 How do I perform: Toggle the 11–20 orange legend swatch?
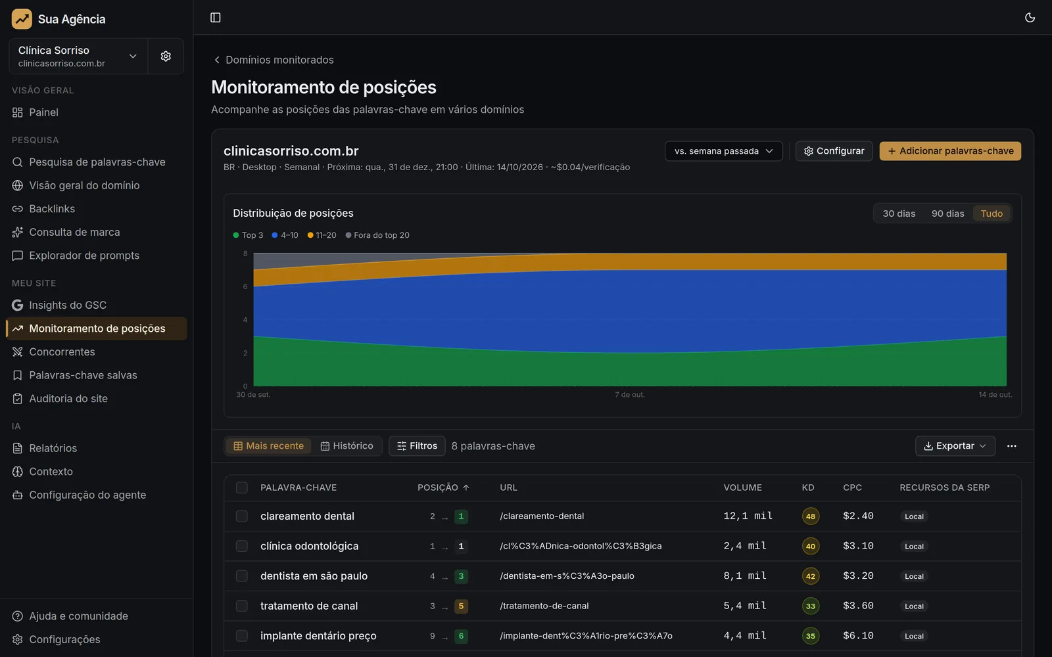(x=310, y=235)
